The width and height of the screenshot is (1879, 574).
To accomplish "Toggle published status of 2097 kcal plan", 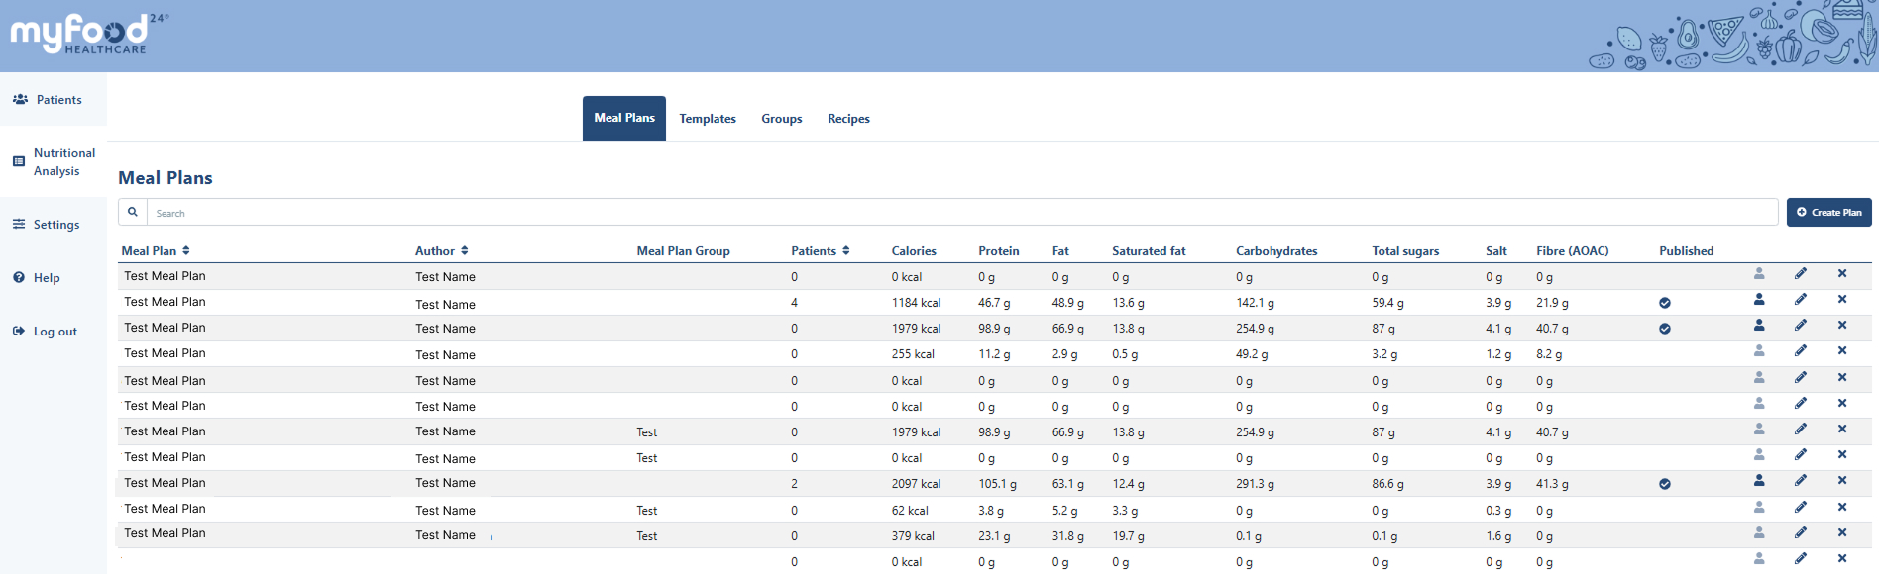I will click(1664, 484).
